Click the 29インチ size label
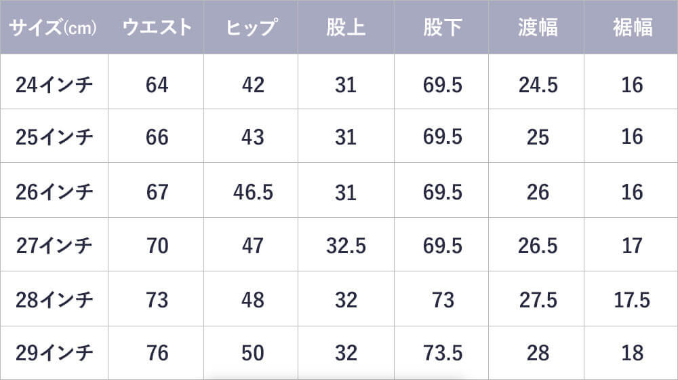The height and width of the screenshot is (380, 678). [54, 353]
